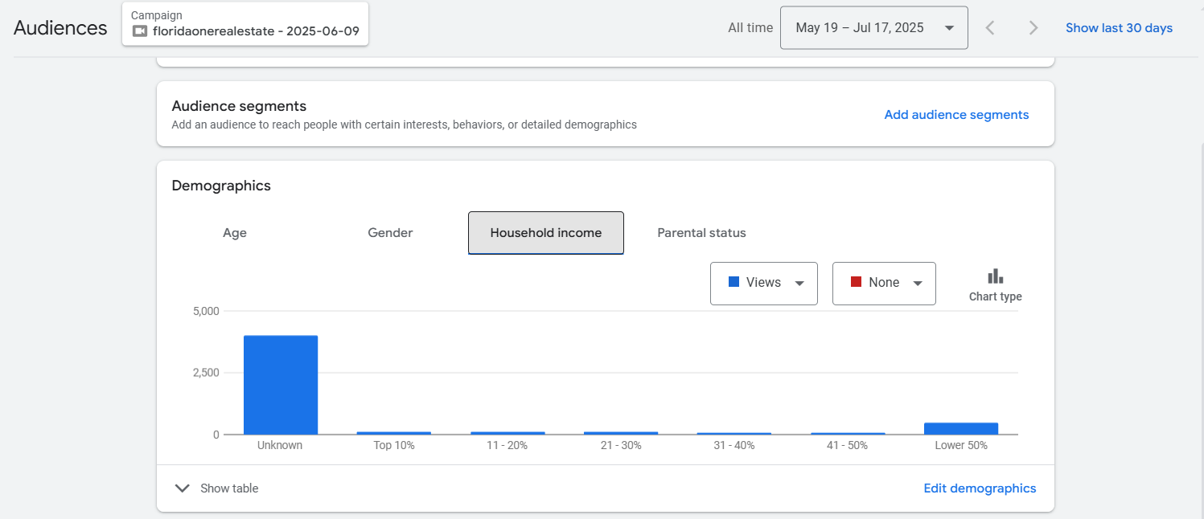1204x519 pixels.
Task: Click Add audience segments link
Action: tap(956, 115)
